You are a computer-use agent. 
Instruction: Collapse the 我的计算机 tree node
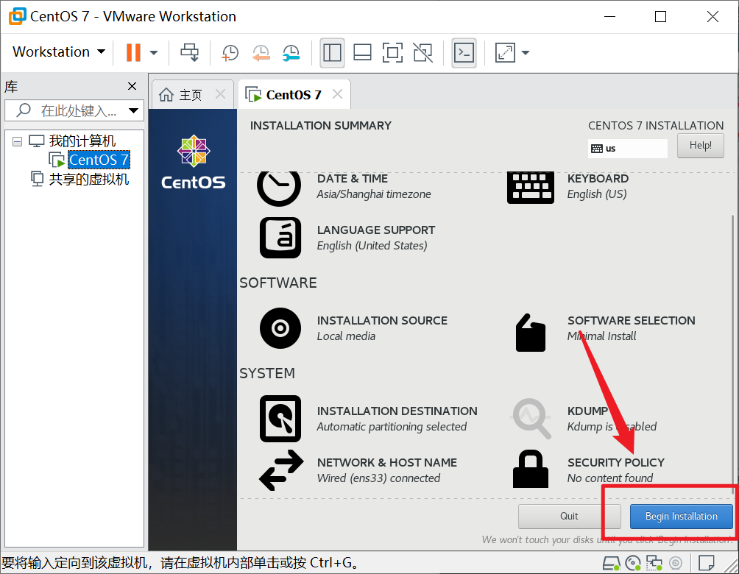(17, 141)
